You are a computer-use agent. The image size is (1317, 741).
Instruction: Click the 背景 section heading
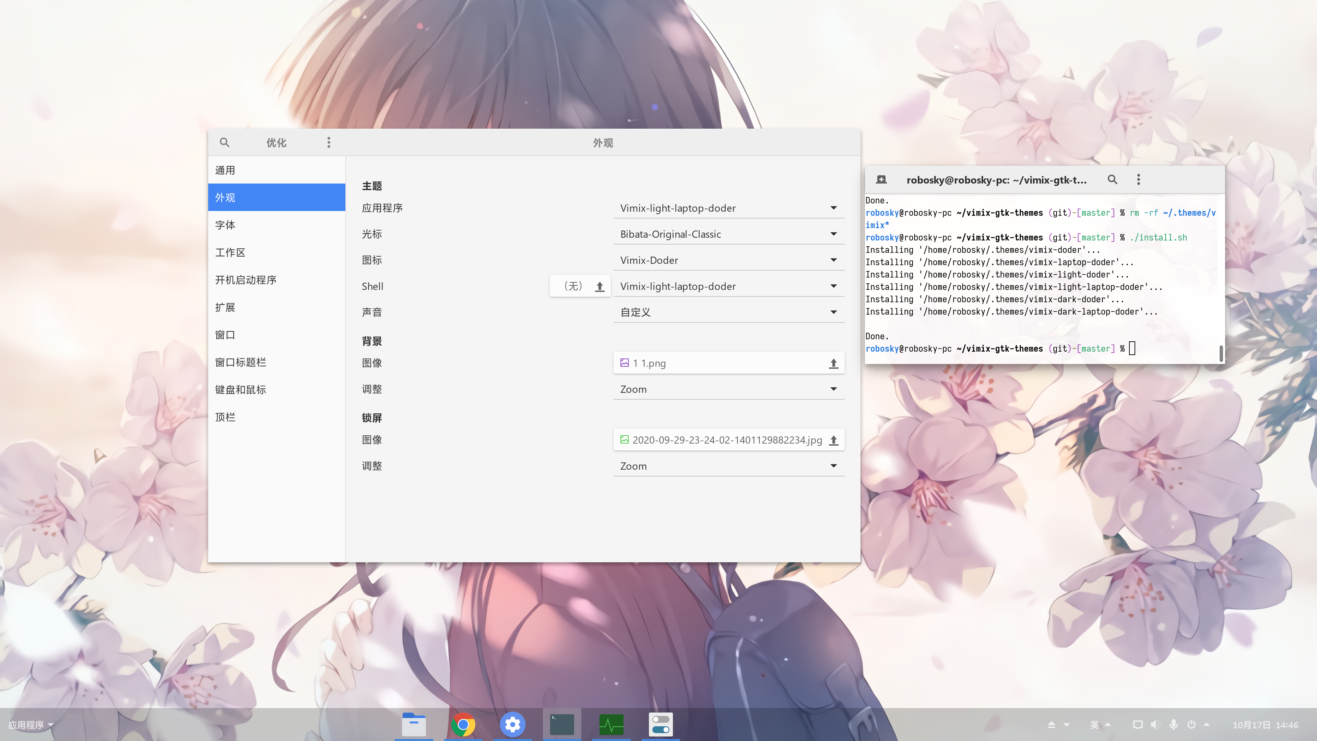click(372, 341)
